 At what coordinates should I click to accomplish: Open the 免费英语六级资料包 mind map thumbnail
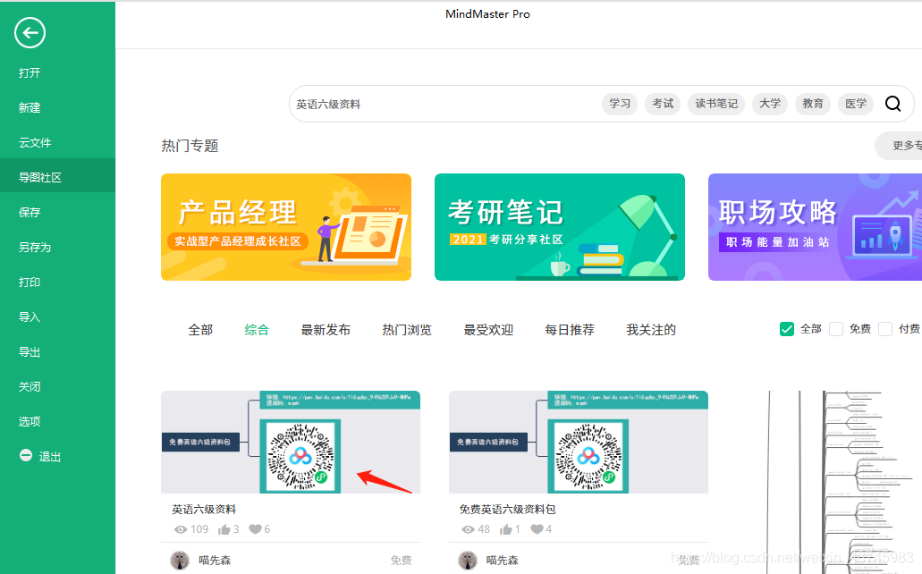point(579,443)
